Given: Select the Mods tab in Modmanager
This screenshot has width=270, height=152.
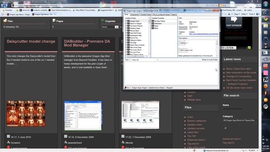Looking at the screenshot, I should coord(127,14).
